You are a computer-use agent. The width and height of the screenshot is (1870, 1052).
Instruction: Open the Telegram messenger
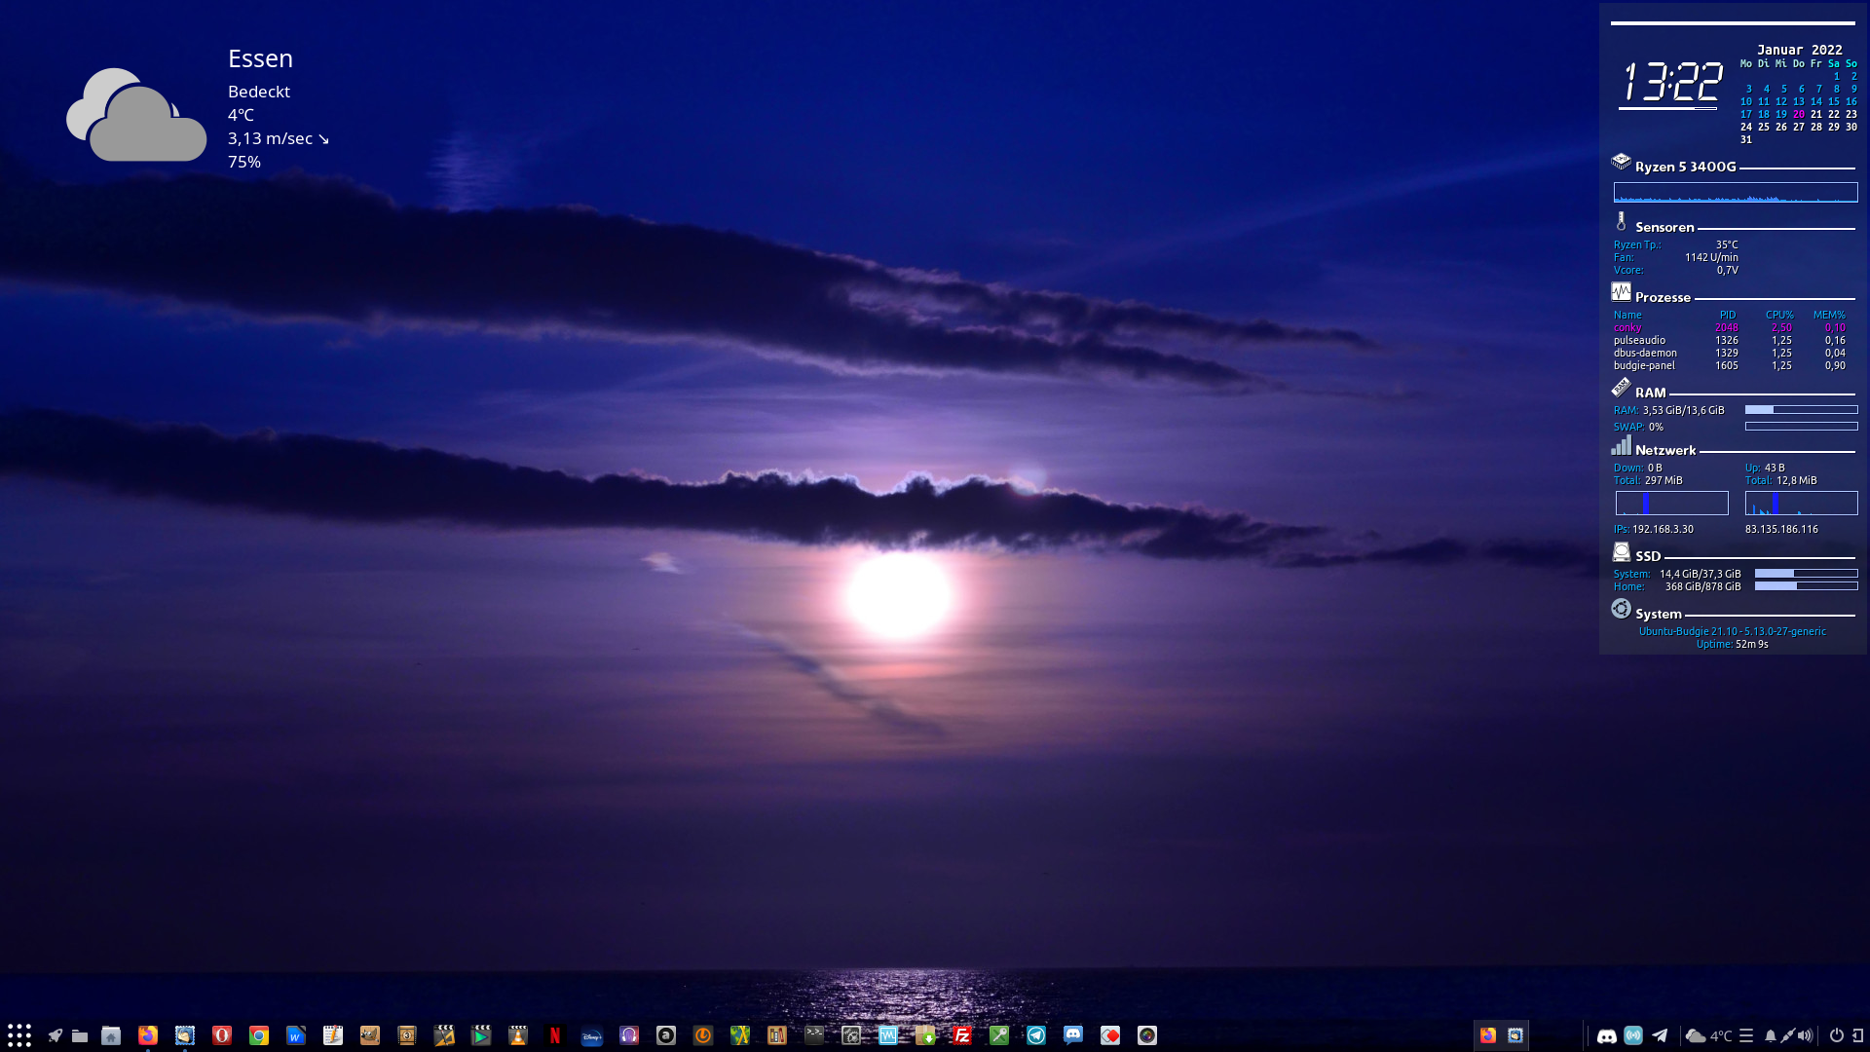coord(1034,1036)
